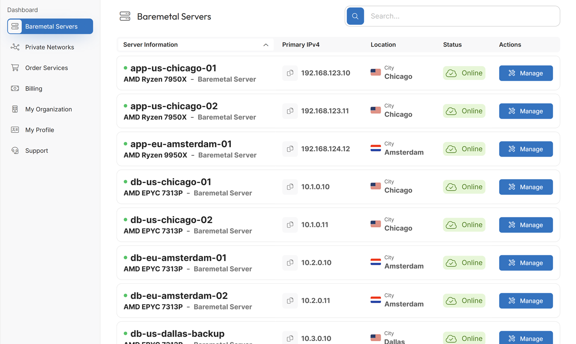The height and width of the screenshot is (344, 576).
Task: Open the Billing page
Action: [34, 89]
